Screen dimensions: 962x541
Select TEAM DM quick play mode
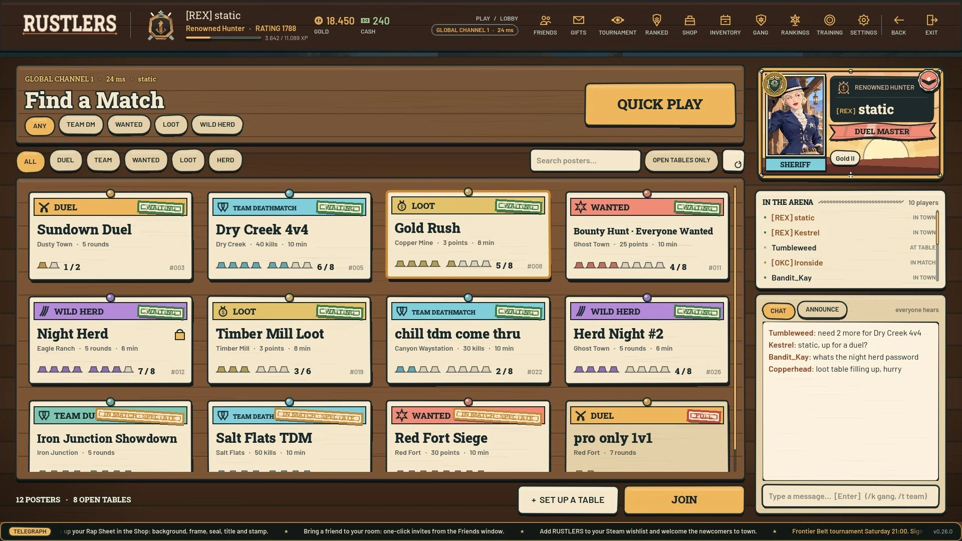81,124
